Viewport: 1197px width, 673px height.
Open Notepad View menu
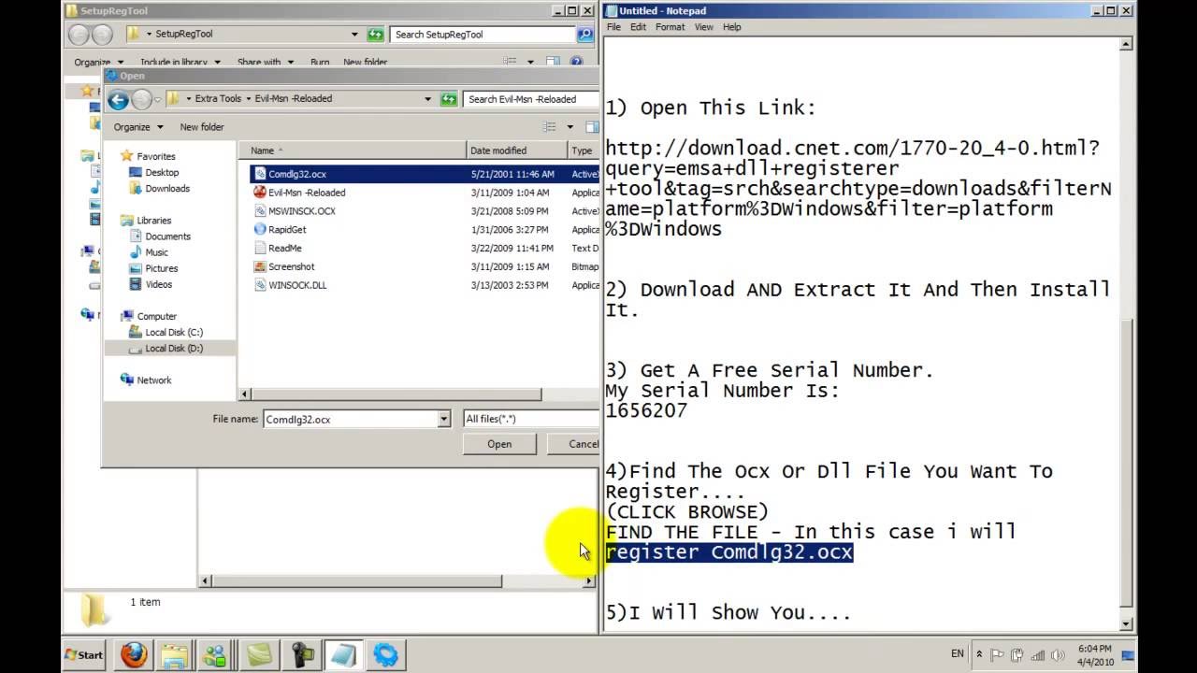click(x=703, y=27)
